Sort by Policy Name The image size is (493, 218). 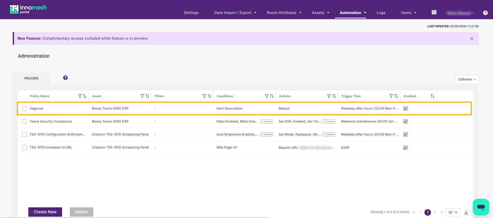click(85, 96)
